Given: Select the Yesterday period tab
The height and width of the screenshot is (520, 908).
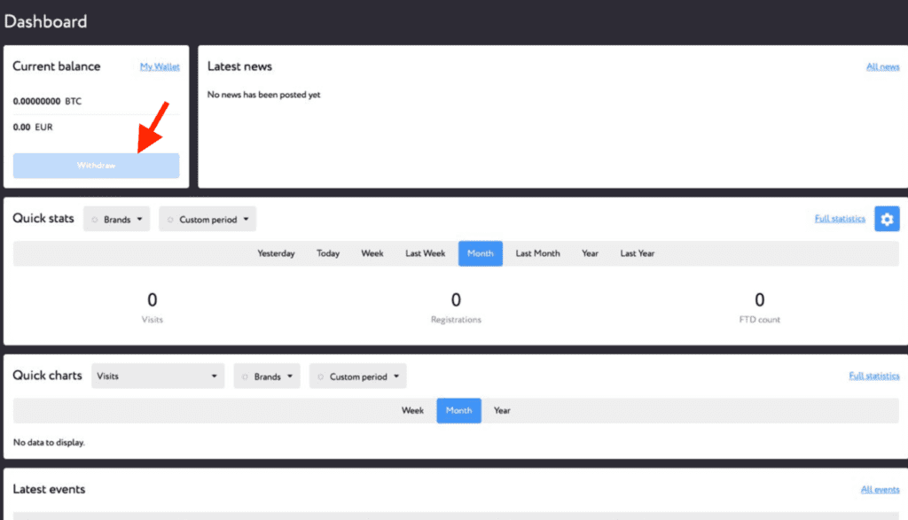Looking at the screenshot, I should [x=276, y=253].
